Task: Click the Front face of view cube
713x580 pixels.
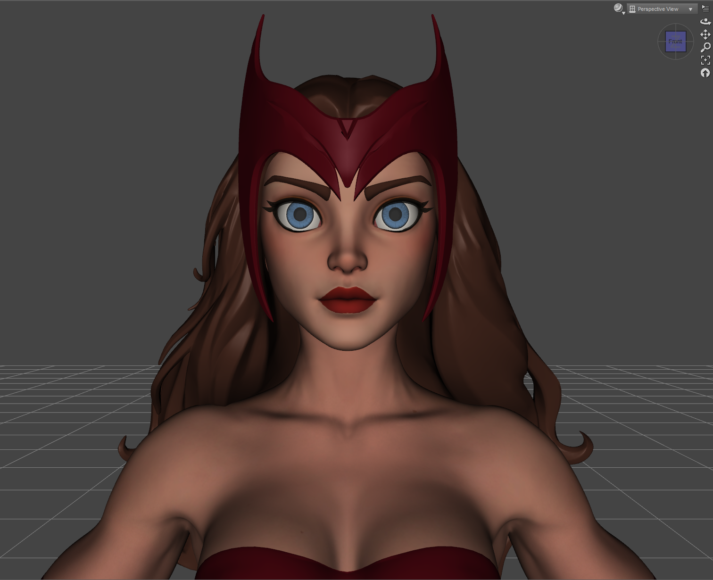Action: click(675, 41)
